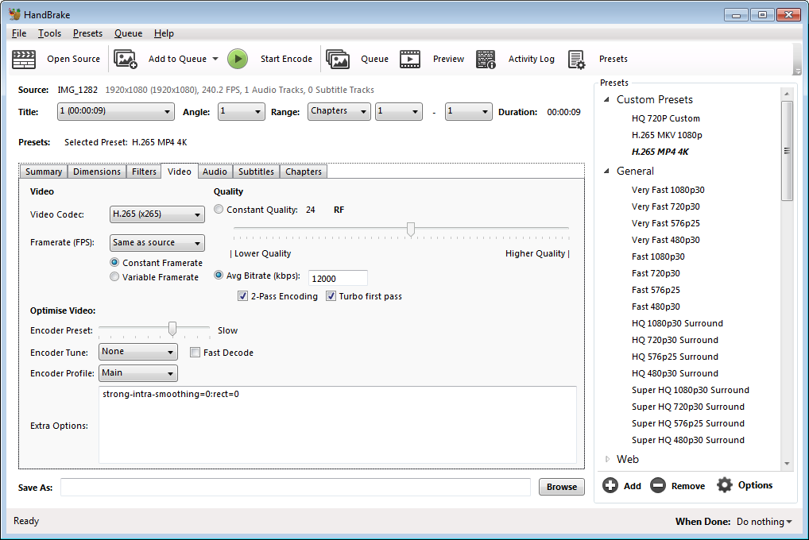Open the Encoder Tune dropdown

pos(137,352)
